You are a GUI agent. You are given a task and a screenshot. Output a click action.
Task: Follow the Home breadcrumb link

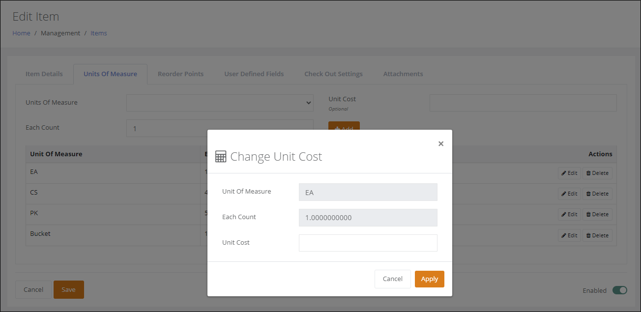pos(21,33)
